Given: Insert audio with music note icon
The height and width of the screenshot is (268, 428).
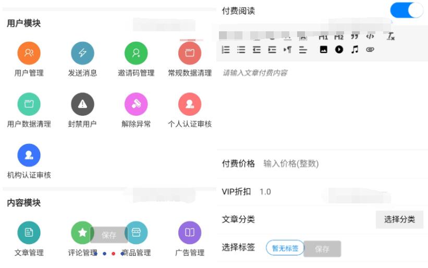Looking at the screenshot, I should tap(354, 50).
